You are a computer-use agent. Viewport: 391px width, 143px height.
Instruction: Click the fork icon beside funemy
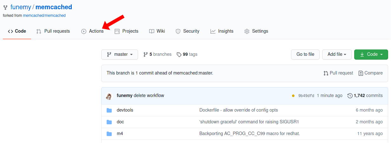tap(5, 7)
